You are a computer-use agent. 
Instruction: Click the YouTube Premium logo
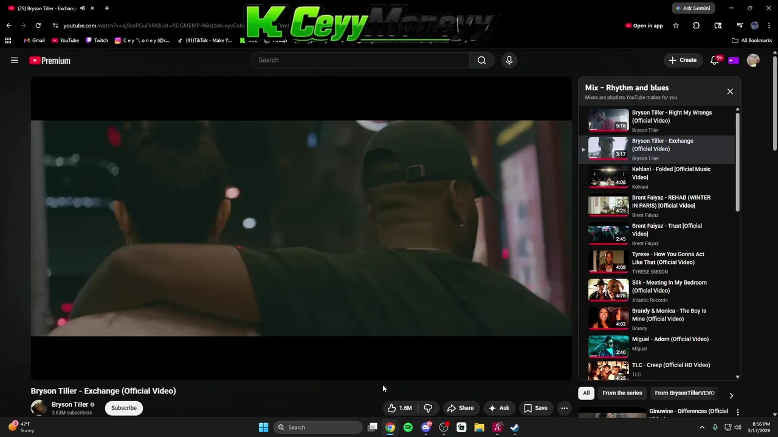(x=50, y=61)
